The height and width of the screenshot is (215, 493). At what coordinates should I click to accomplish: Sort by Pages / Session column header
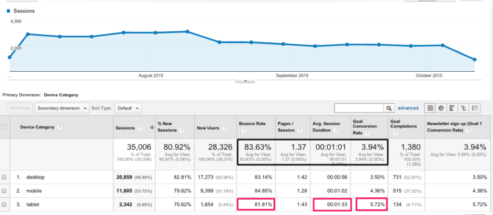coord(285,126)
